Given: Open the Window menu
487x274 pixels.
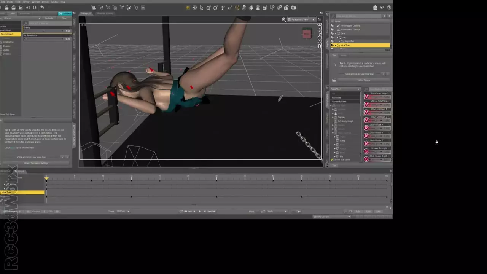Looking at the screenshot, I should (x=55, y=2).
